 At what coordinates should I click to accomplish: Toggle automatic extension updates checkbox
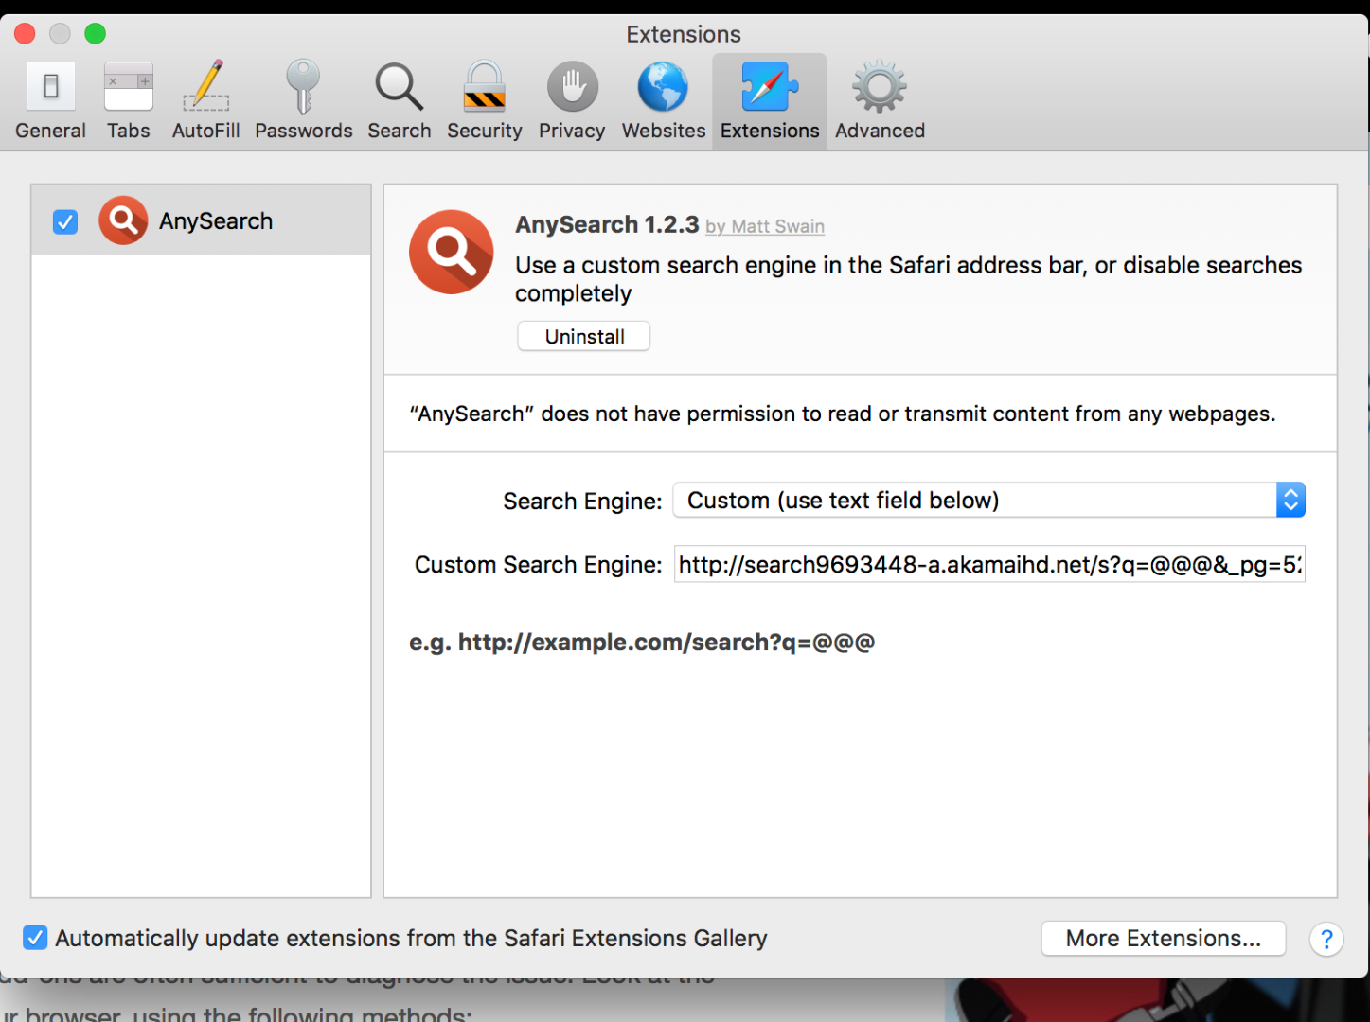tap(35, 938)
